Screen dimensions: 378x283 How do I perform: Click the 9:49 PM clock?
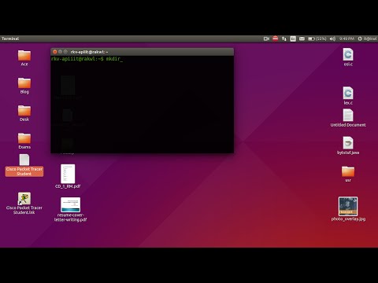click(x=346, y=39)
